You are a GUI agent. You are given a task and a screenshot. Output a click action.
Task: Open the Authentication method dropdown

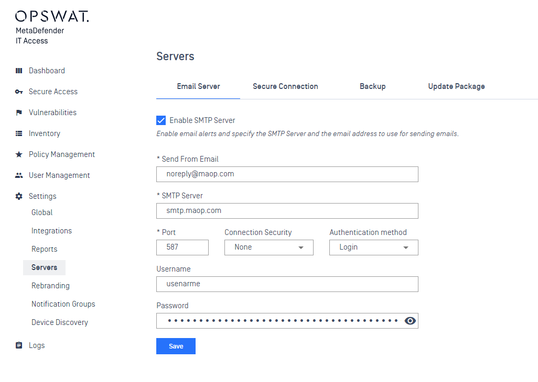pos(374,247)
